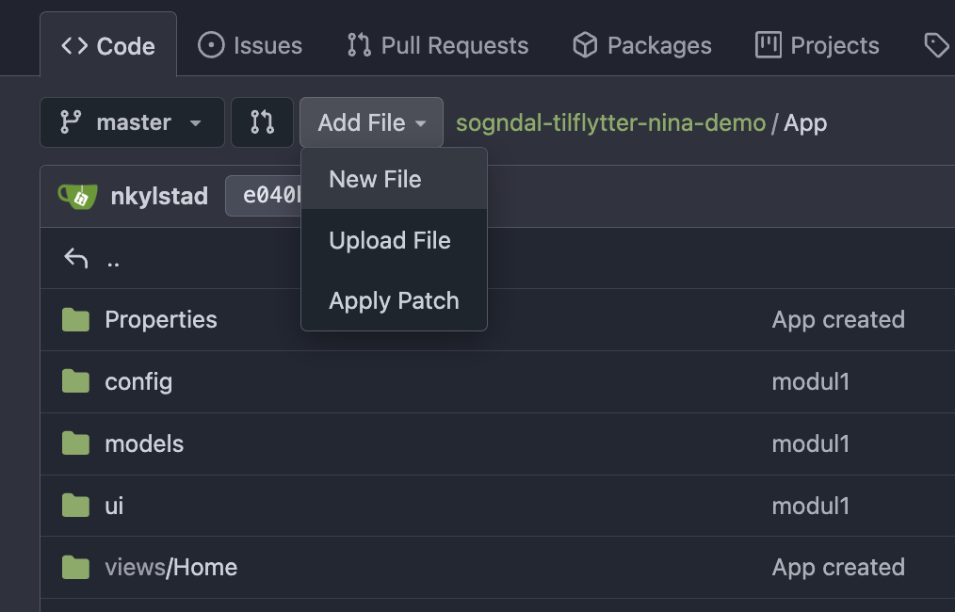Click the Properties folder icon
This screenshot has height=612, width=955.
pos(75,320)
